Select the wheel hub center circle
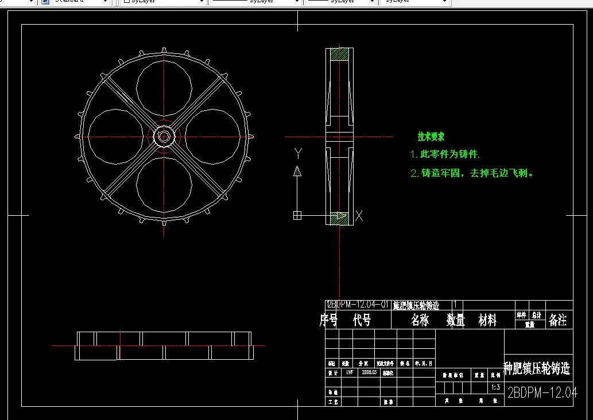Image resolution: width=593 pixels, height=420 pixels. click(164, 137)
